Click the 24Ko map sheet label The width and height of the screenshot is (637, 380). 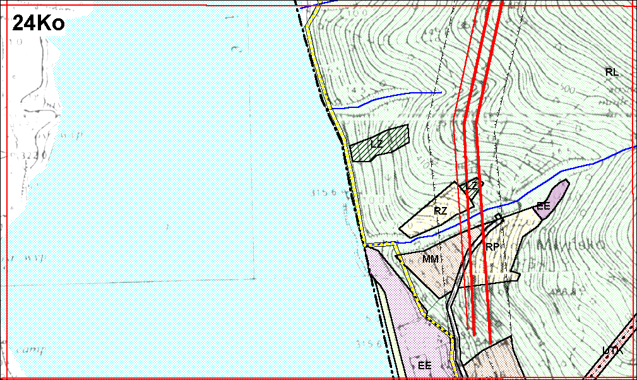38,24
